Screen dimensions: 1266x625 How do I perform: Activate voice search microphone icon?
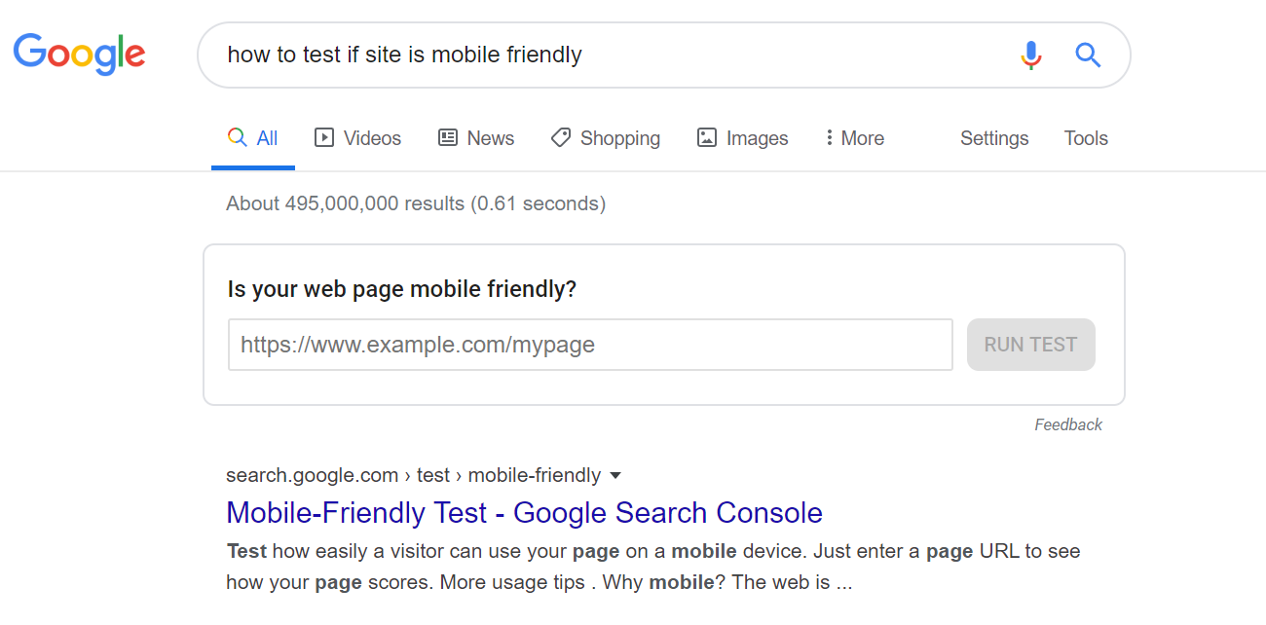pyautogui.click(x=1031, y=55)
